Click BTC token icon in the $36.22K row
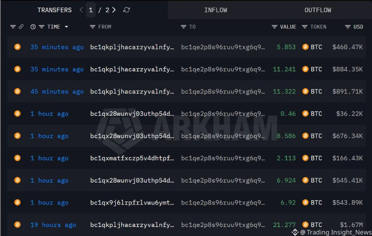The image size is (372, 236). 305,114
